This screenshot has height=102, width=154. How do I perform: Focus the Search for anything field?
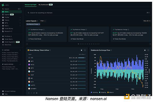(89, 13)
